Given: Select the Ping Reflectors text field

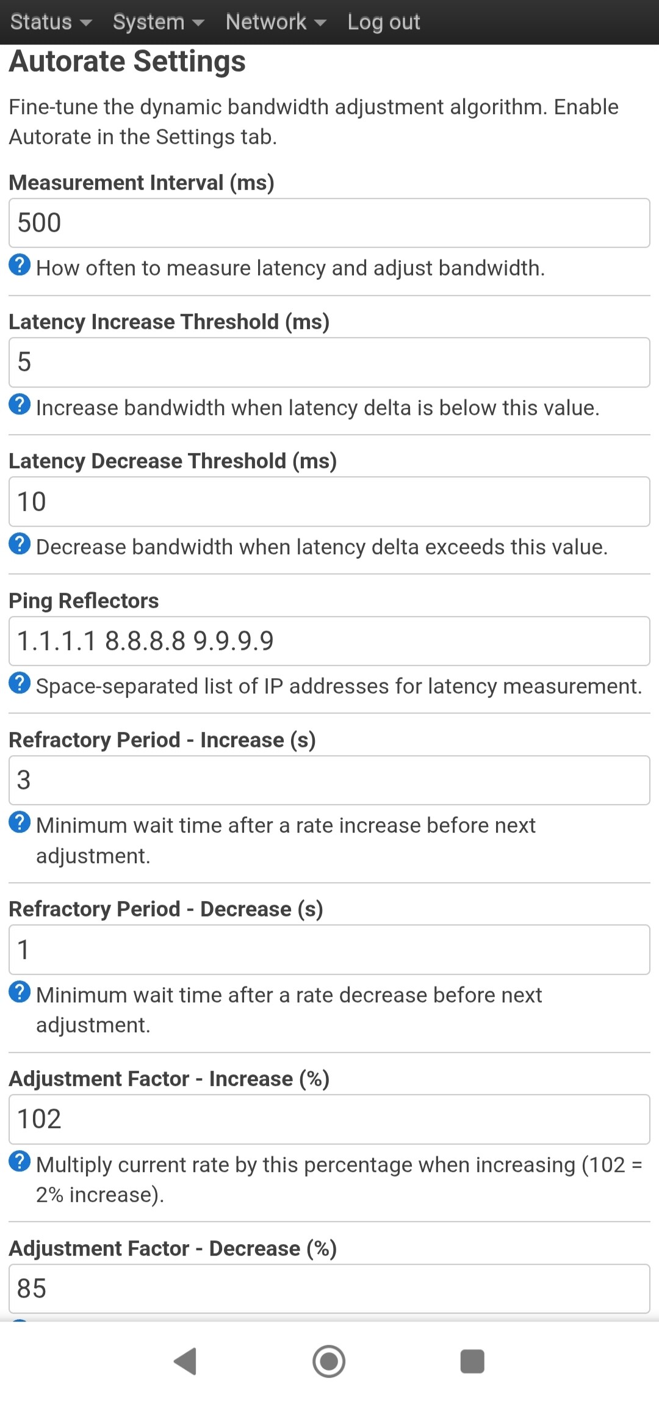Looking at the screenshot, I should pyautogui.click(x=329, y=640).
